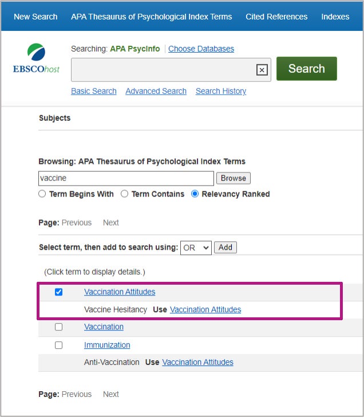Open the Indexes menu
This screenshot has width=364, height=417.
335,17
